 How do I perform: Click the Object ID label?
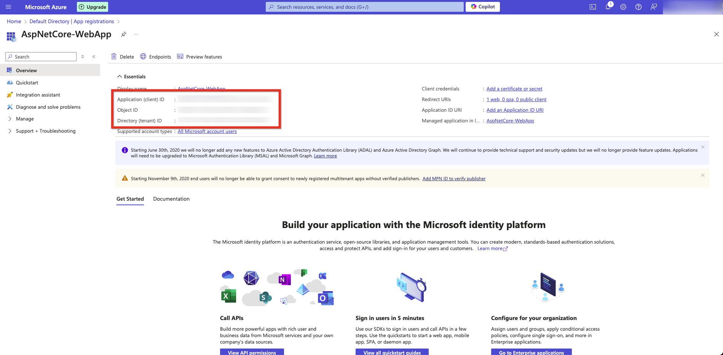click(128, 110)
